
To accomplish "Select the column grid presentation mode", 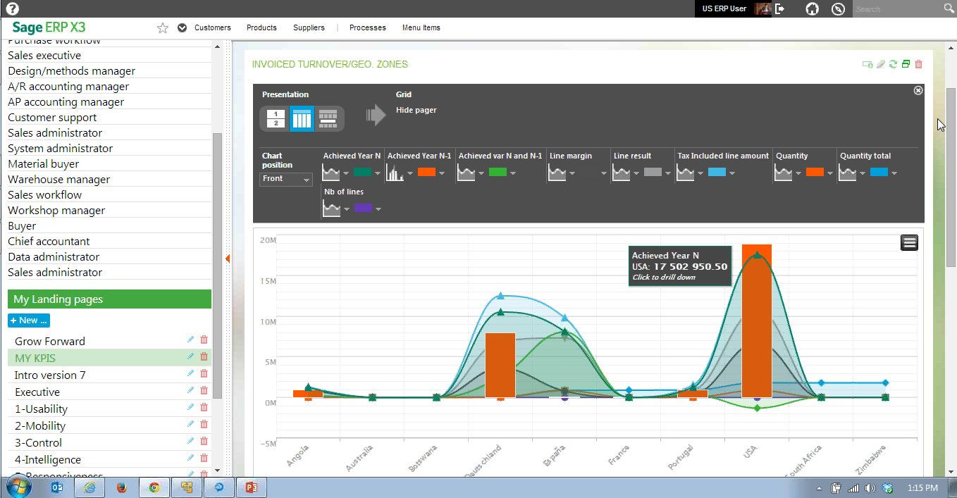I will 302,118.
